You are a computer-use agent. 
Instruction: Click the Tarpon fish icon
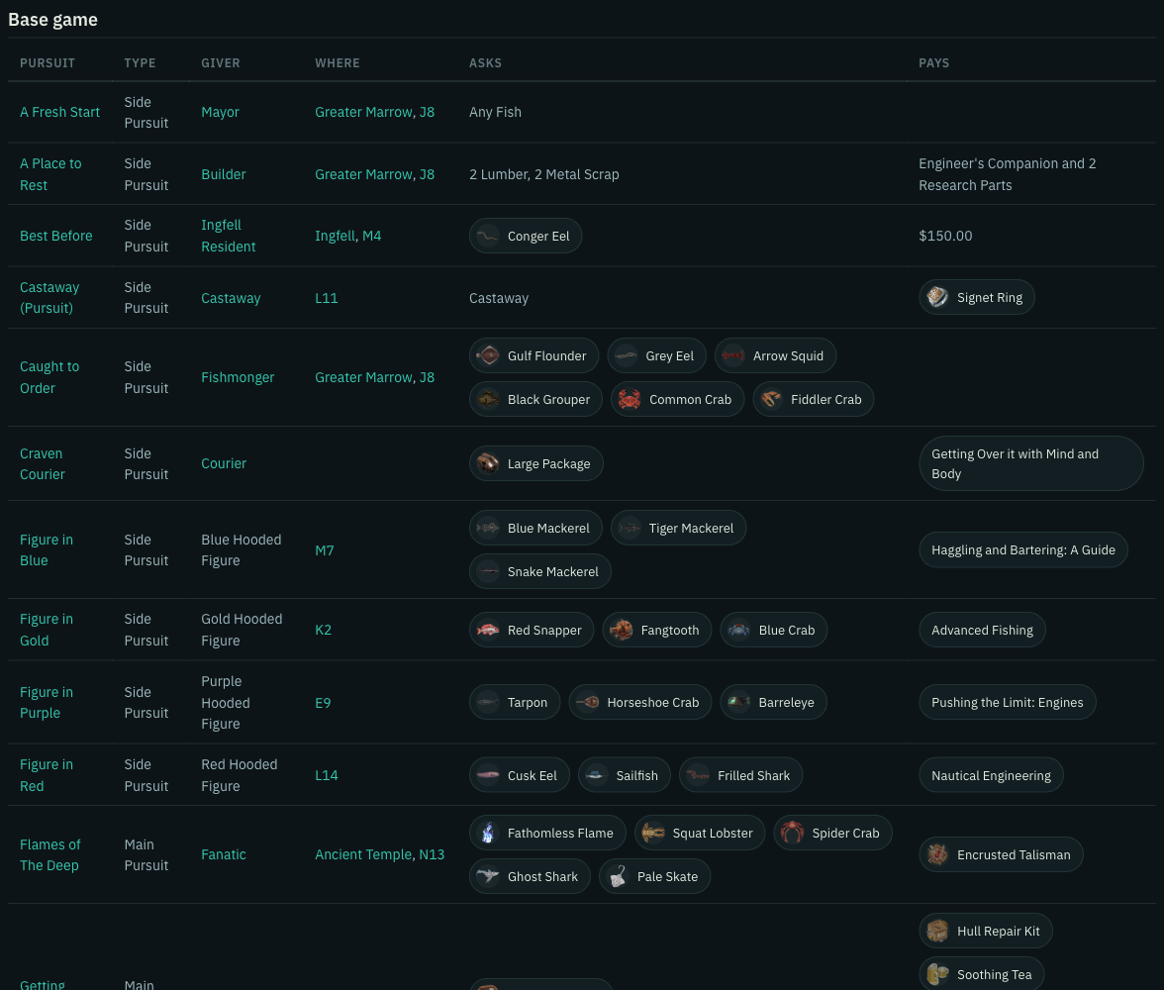point(488,703)
